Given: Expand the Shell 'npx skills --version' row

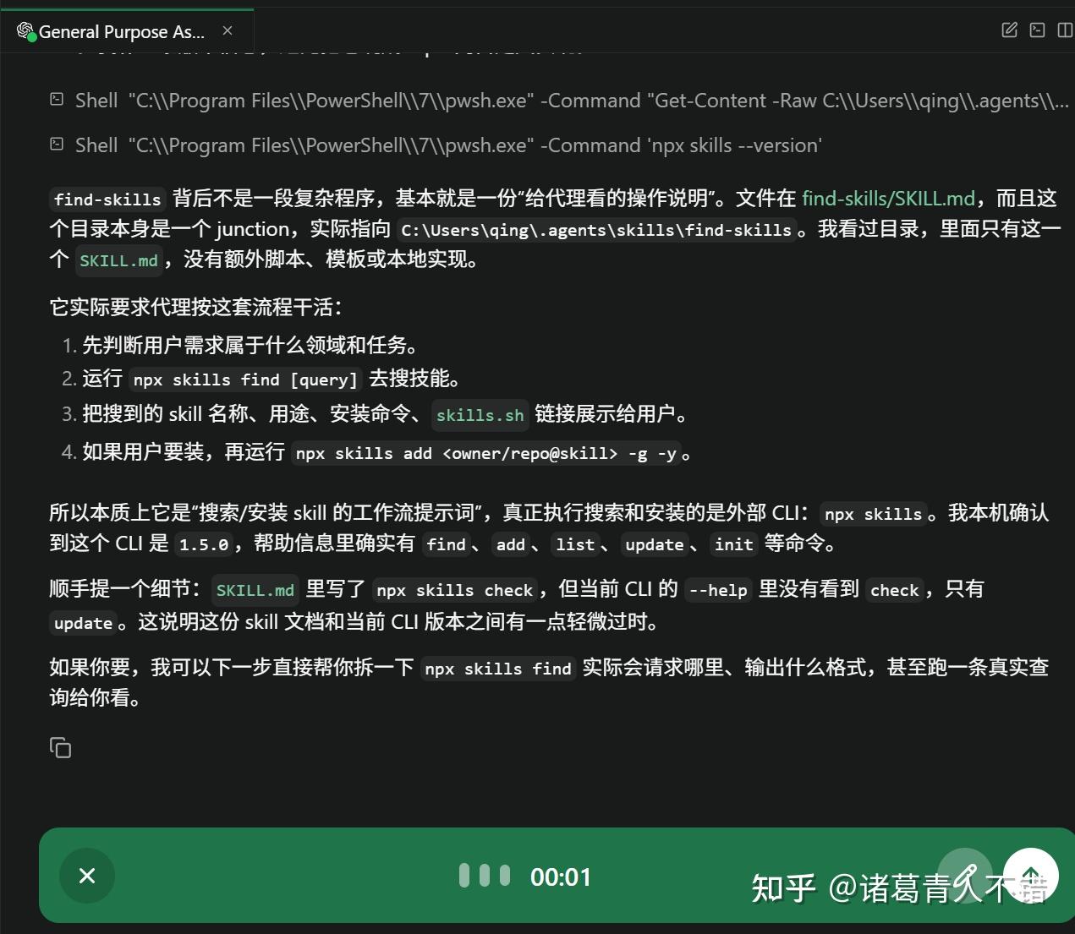Looking at the screenshot, I should click(435, 145).
